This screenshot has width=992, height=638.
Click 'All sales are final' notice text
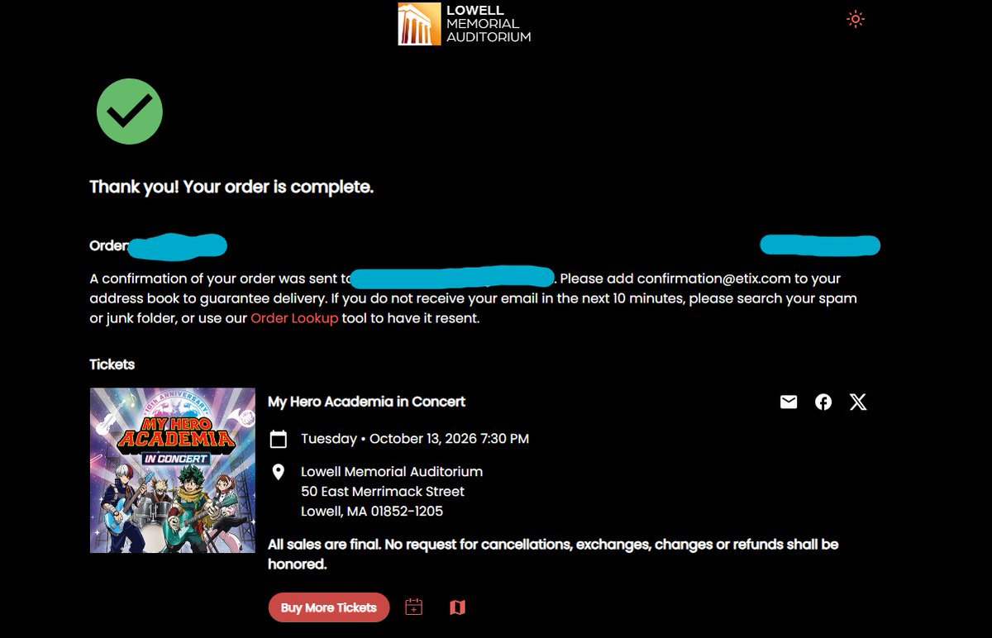553,555
